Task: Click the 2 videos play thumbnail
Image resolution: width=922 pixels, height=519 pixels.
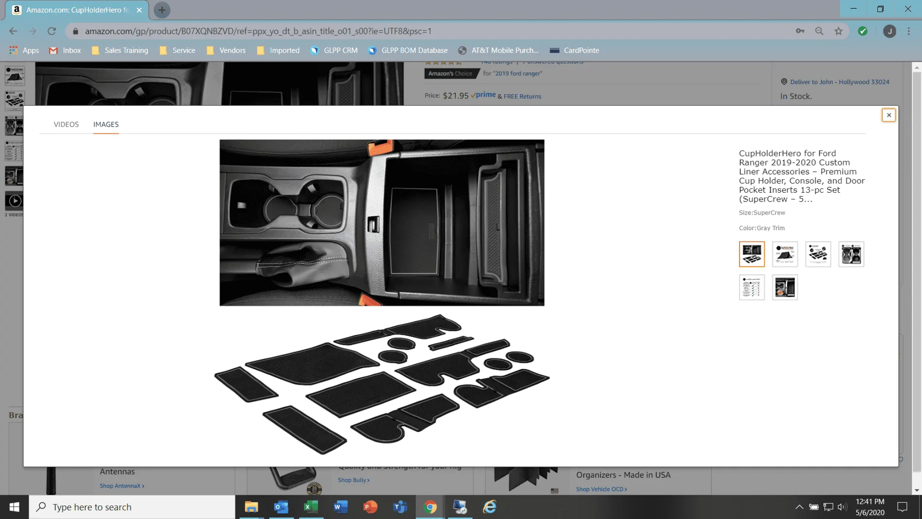Action: pyautogui.click(x=15, y=201)
